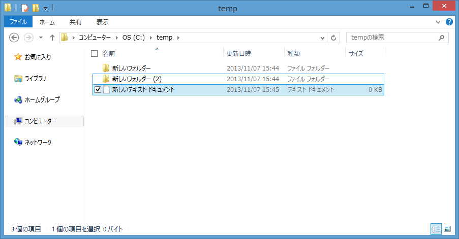Select コンピューター in the navigation pane

pos(41,121)
